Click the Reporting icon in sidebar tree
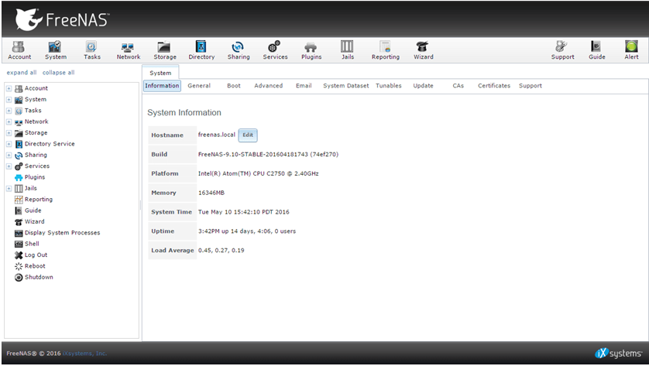 click(x=19, y=200)
